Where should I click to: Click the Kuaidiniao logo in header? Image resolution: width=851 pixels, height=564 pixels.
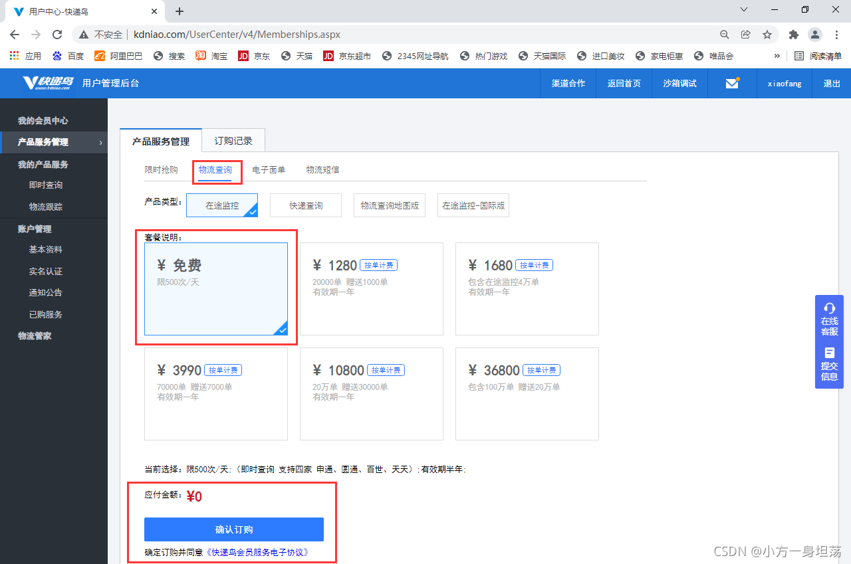pos(47,82)
